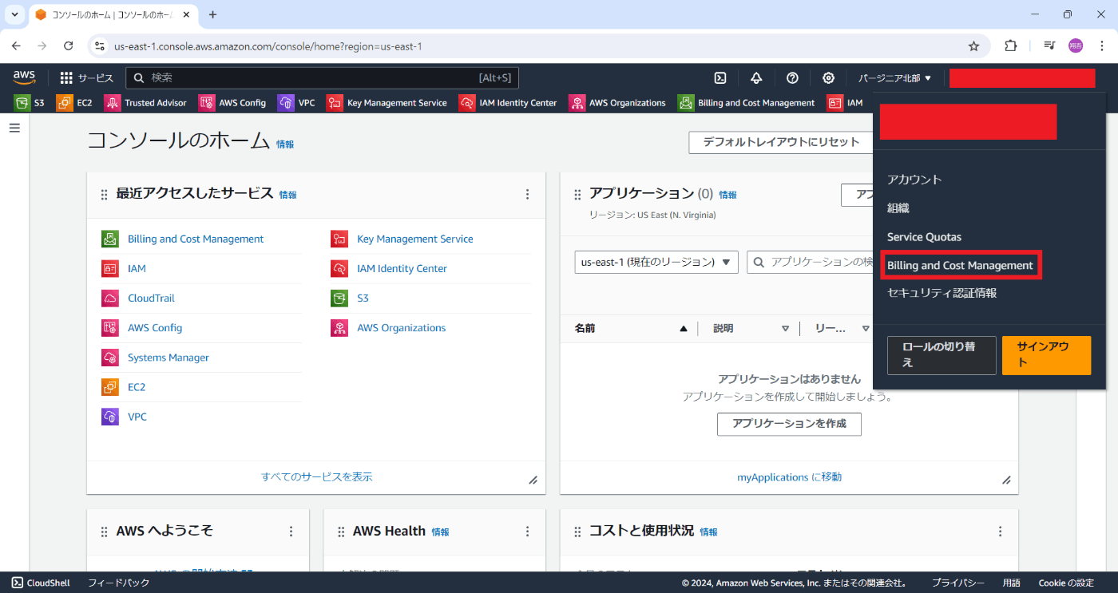Open 情報 link beside AWS Health
1118x593 pixels.
[440, 532]
